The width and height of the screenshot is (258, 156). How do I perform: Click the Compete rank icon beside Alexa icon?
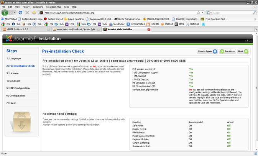coord(24,24)
